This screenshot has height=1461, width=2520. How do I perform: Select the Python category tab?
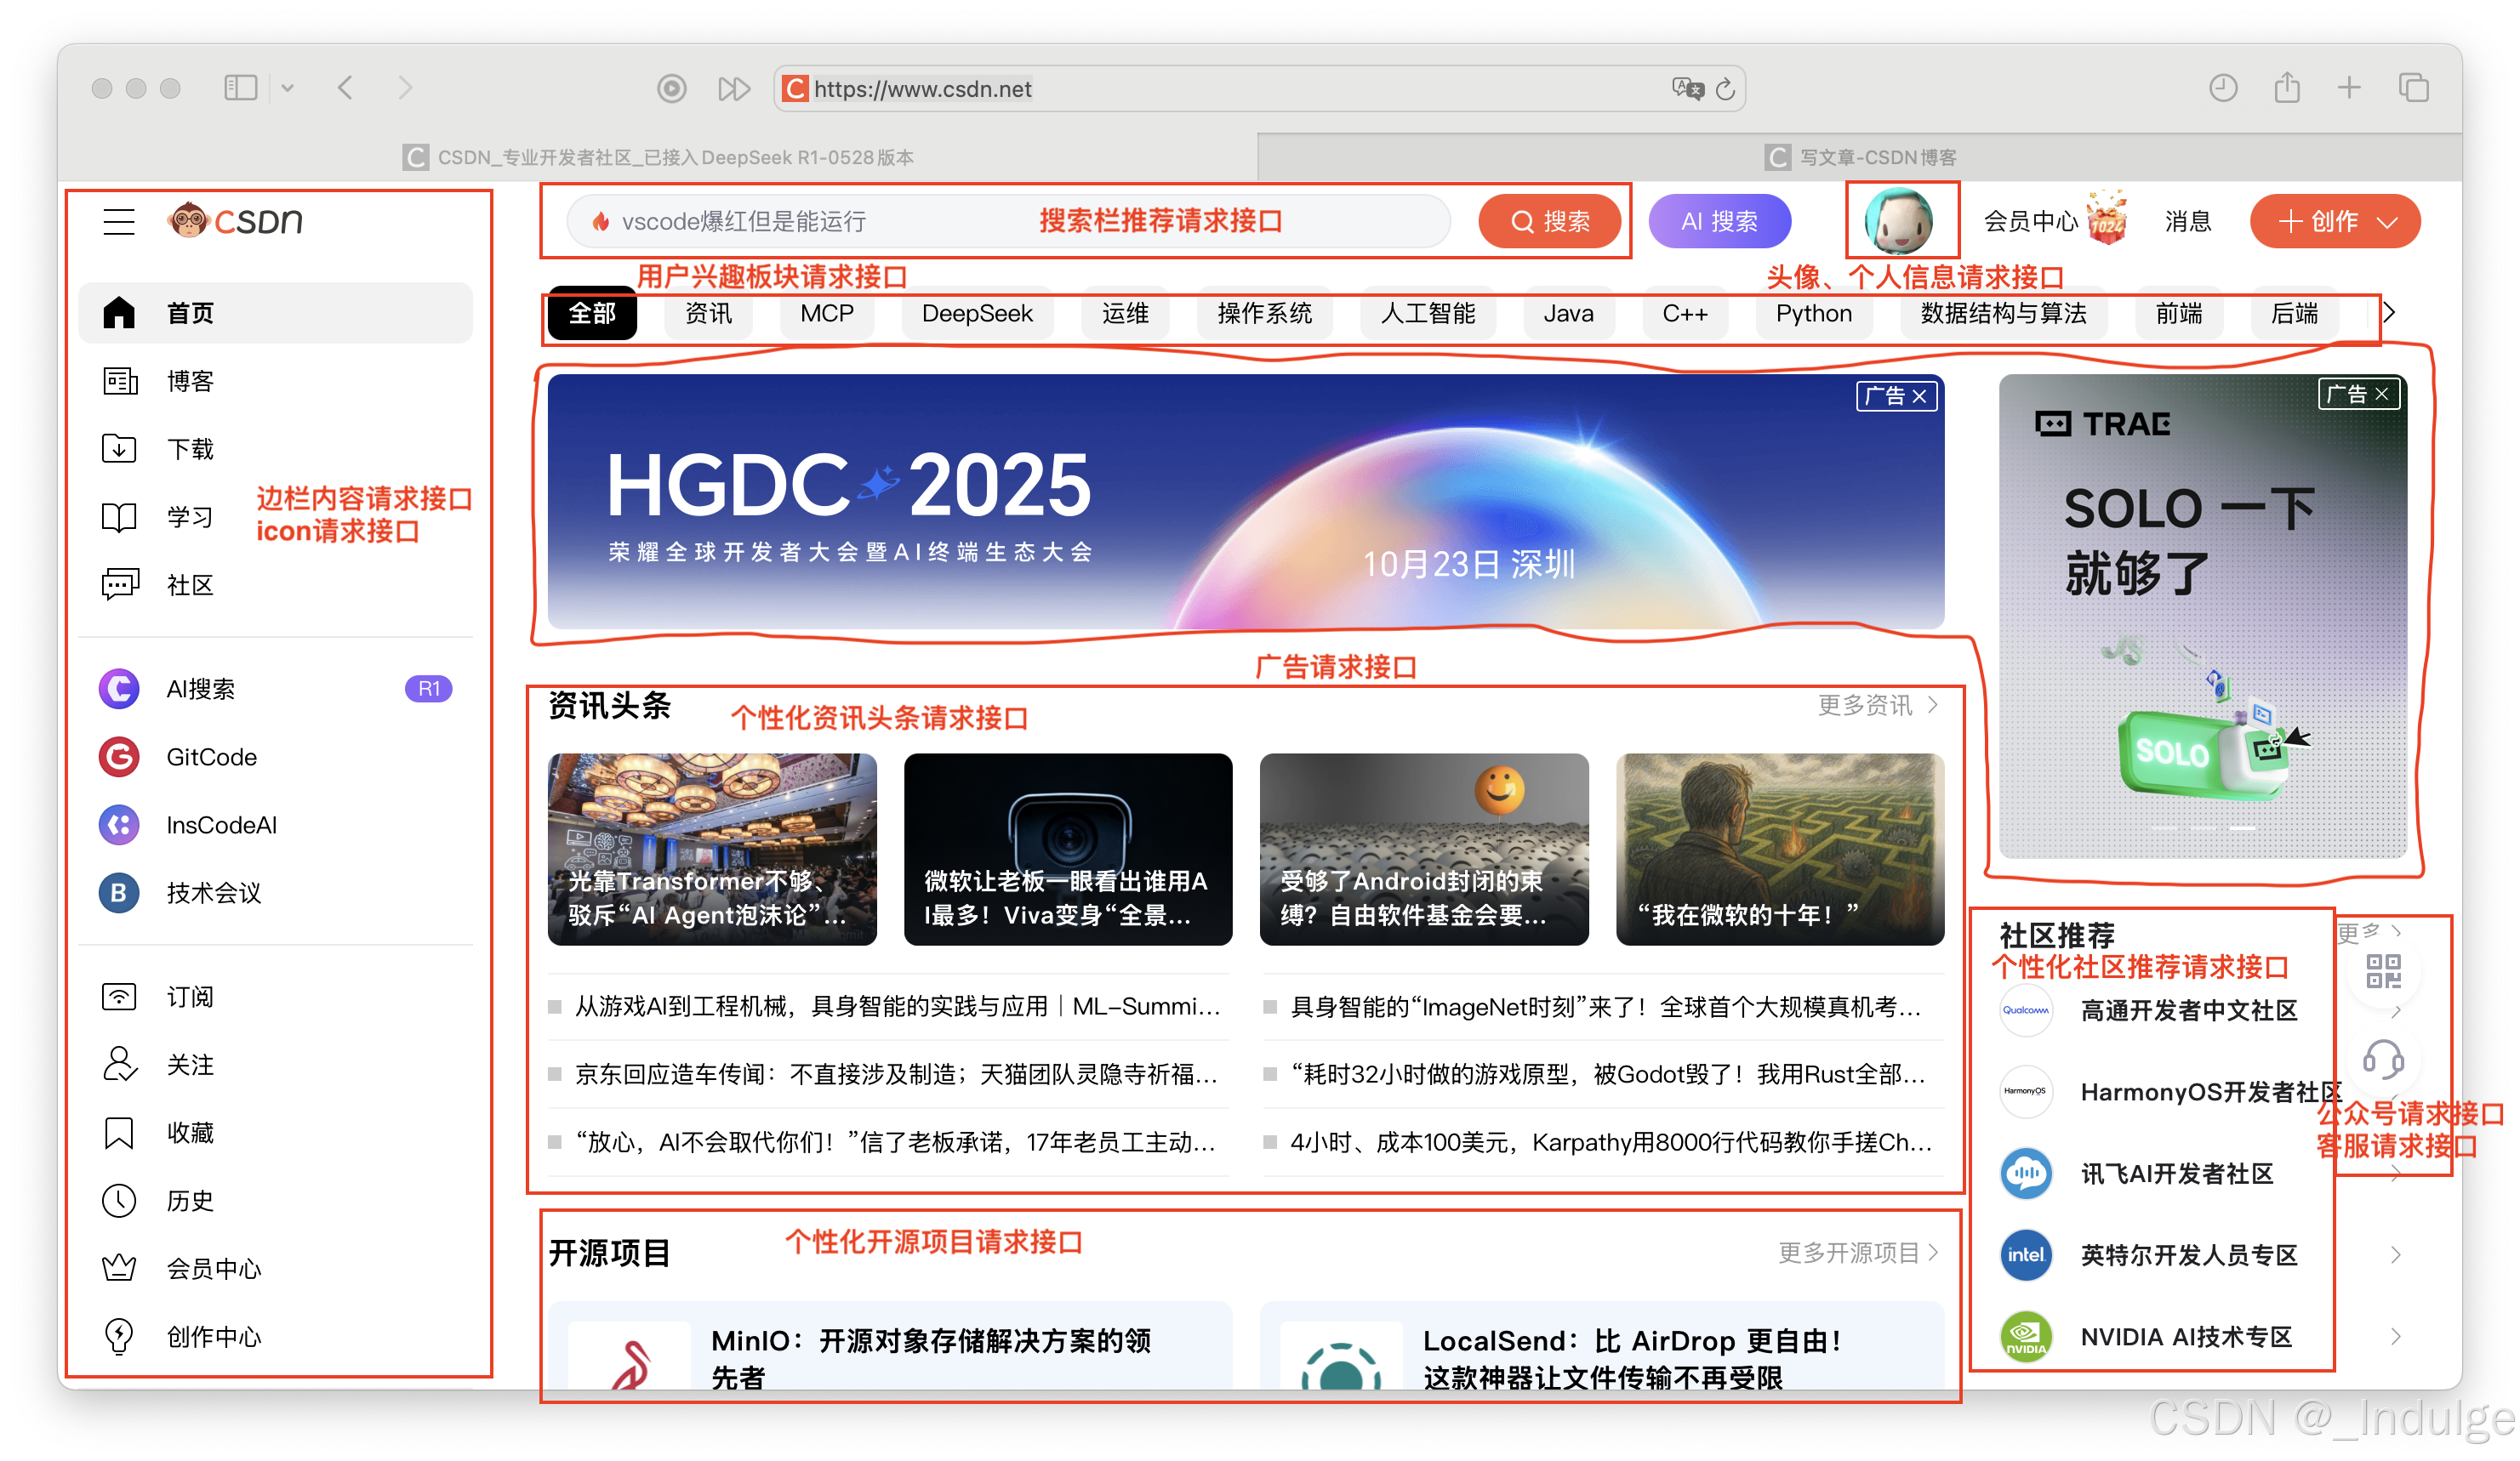(x=1813, y=314)
